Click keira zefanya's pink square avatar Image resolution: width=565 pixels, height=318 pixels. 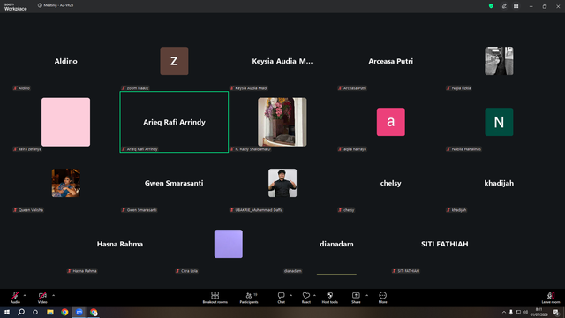click(x=66, y=122)
